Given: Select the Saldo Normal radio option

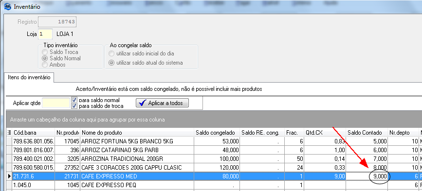Looking at the screenshot, I should [x=45, y=58].
